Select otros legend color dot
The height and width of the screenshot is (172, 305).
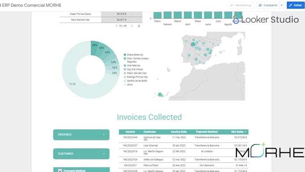[x=125, y=84]
